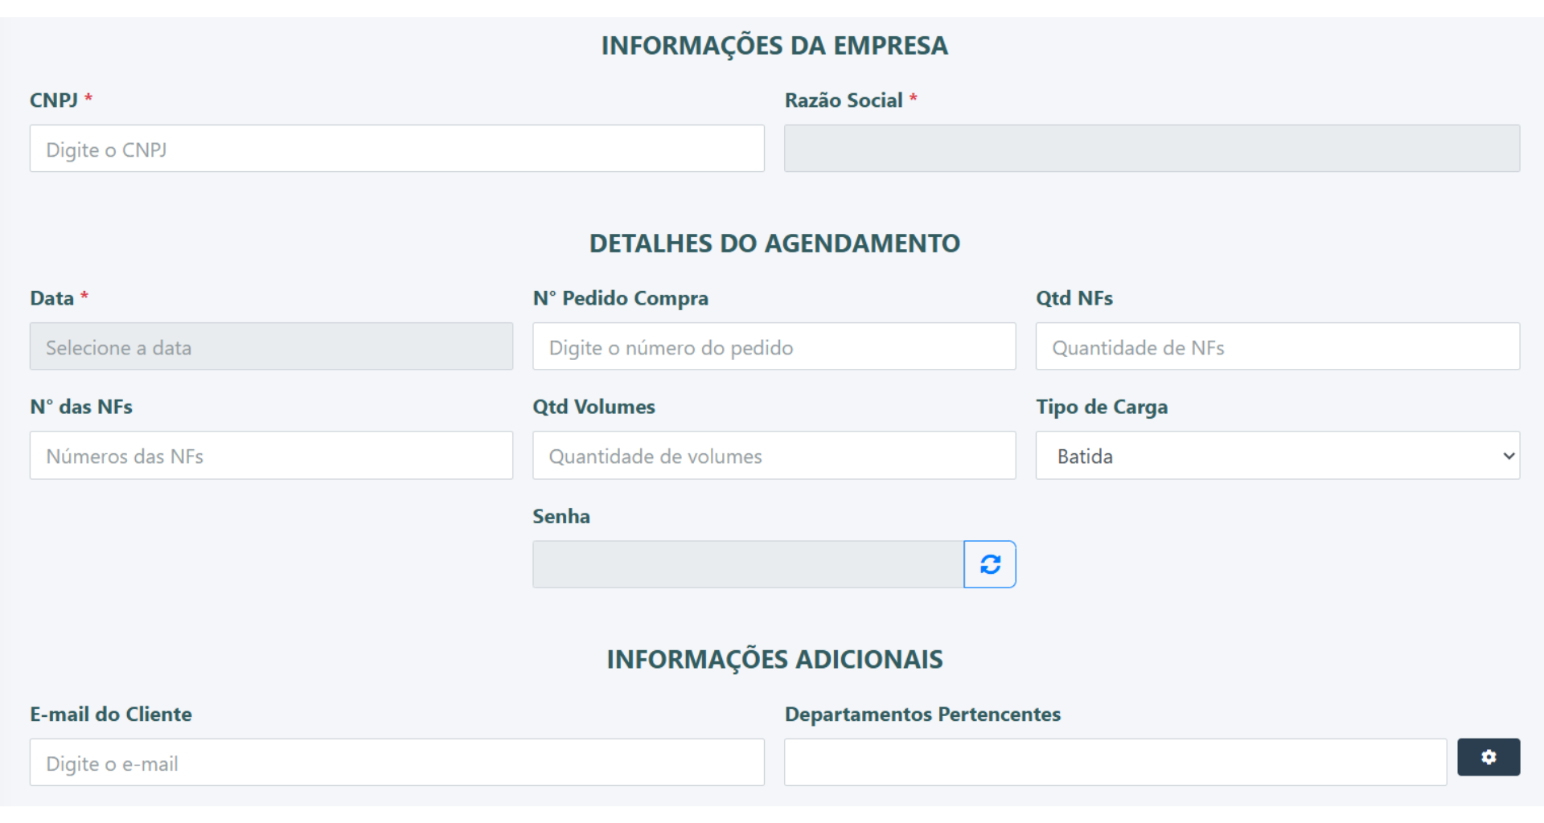This screenshot has height=823, width=1544.
Task: Click the Selecione a data field
Action: point(271,346)
